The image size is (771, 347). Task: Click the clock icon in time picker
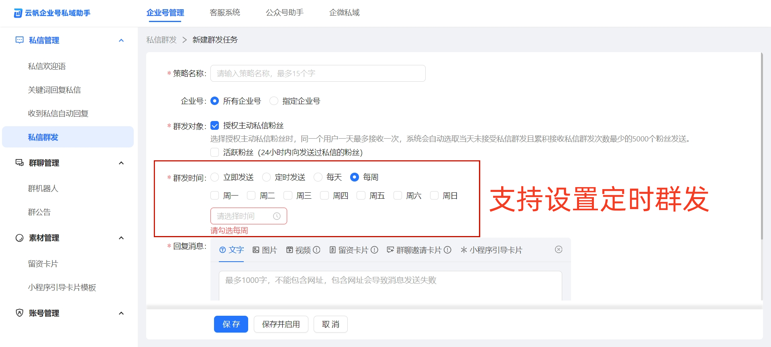tap(277, 216)
